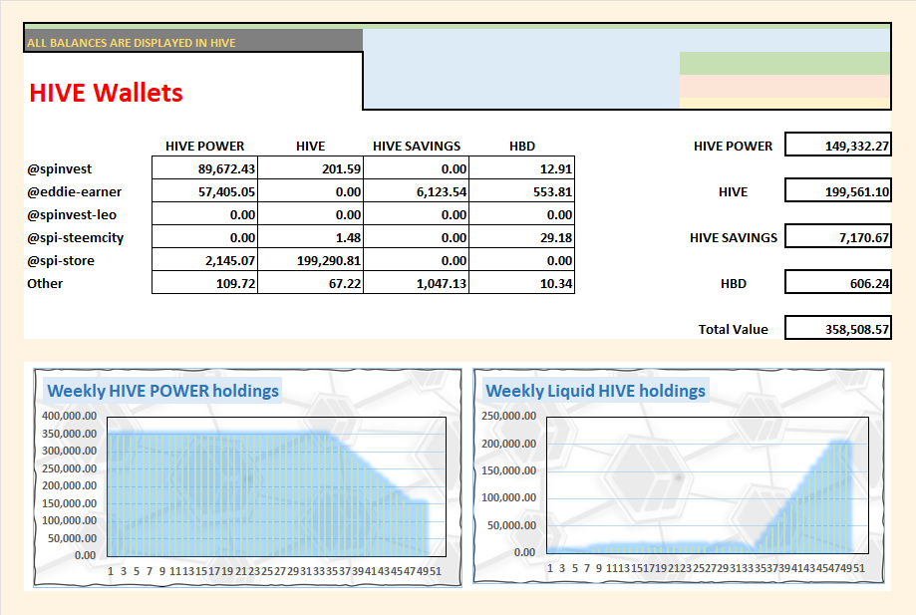The width and height of the screenshot is (916, 615).
Task: Click the green header color block
Action: (x=784, y=63)
